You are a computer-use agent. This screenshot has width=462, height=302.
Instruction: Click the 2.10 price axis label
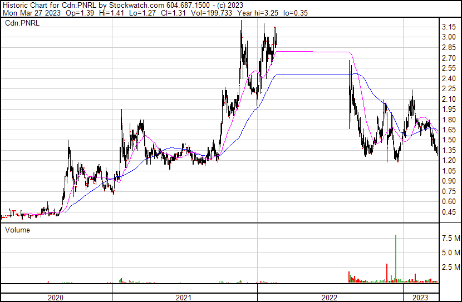[449, 99]
